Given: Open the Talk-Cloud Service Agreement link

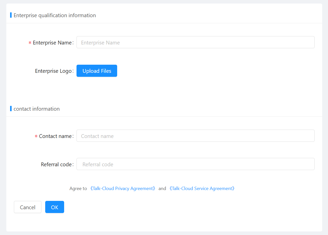Looking at the screenshot, I should tap(202, 189).
